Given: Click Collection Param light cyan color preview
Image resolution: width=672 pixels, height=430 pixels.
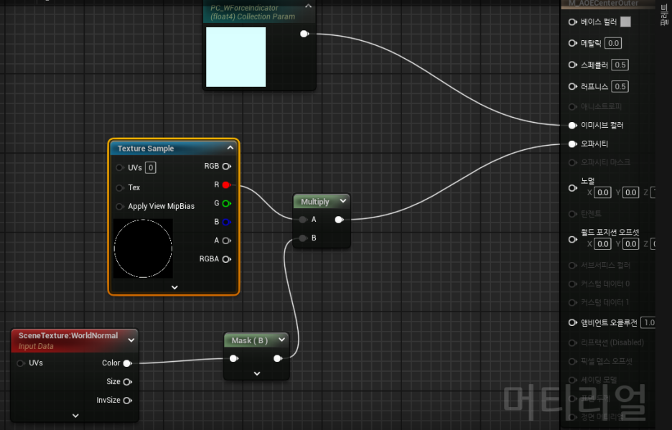Looking at the screenshot, I should tap(235, 57).
